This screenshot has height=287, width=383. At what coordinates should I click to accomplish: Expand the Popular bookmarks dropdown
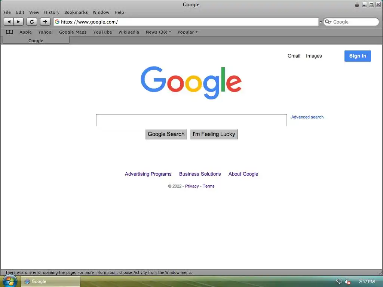click(x=188, y=32)
